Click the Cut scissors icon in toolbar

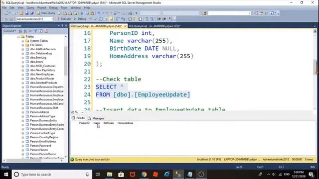click(x=82, y=13)
